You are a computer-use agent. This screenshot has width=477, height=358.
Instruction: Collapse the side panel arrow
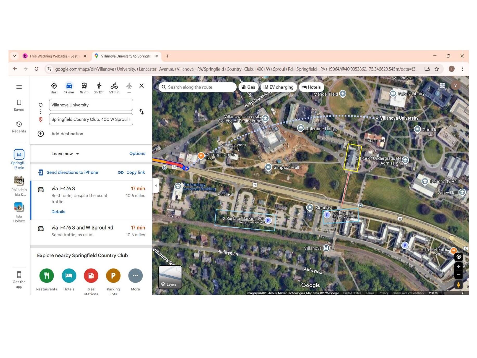tap(156, 186)
